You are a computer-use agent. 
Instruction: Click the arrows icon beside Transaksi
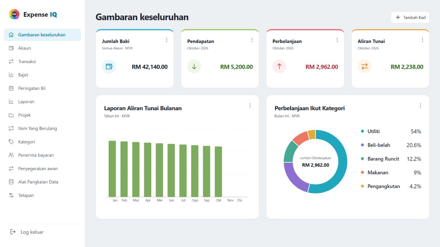(11, 61)
